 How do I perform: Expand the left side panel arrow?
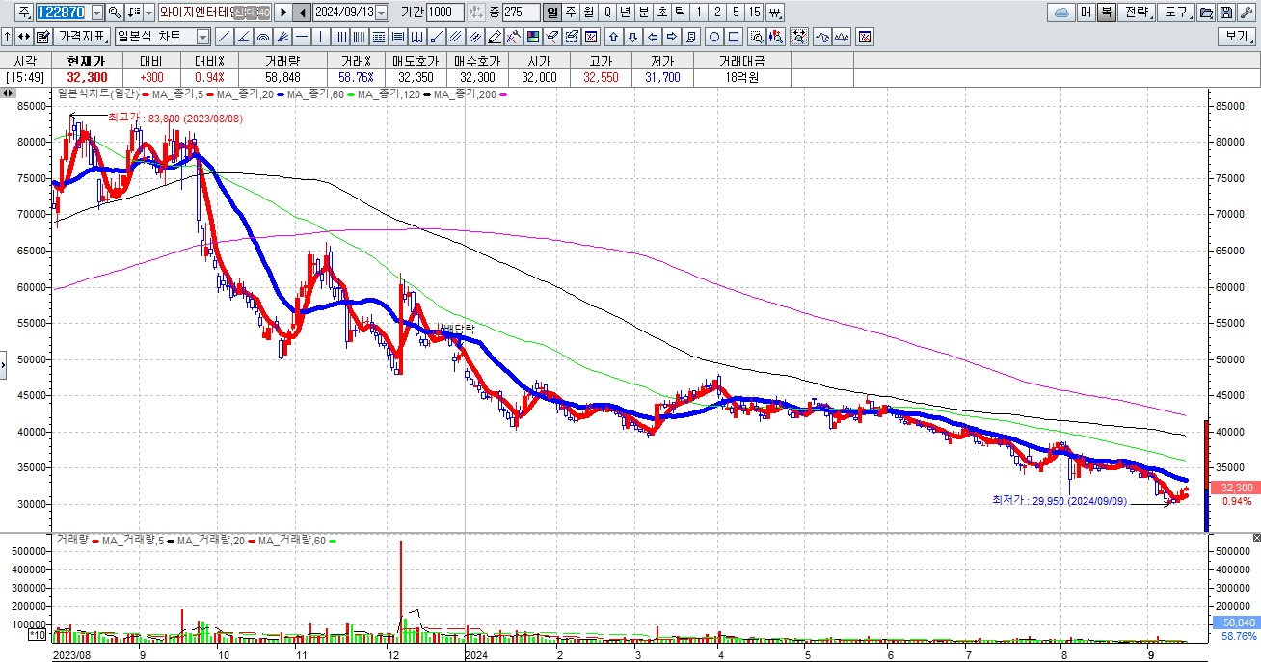pyautogui.click(x=3, y=364)
